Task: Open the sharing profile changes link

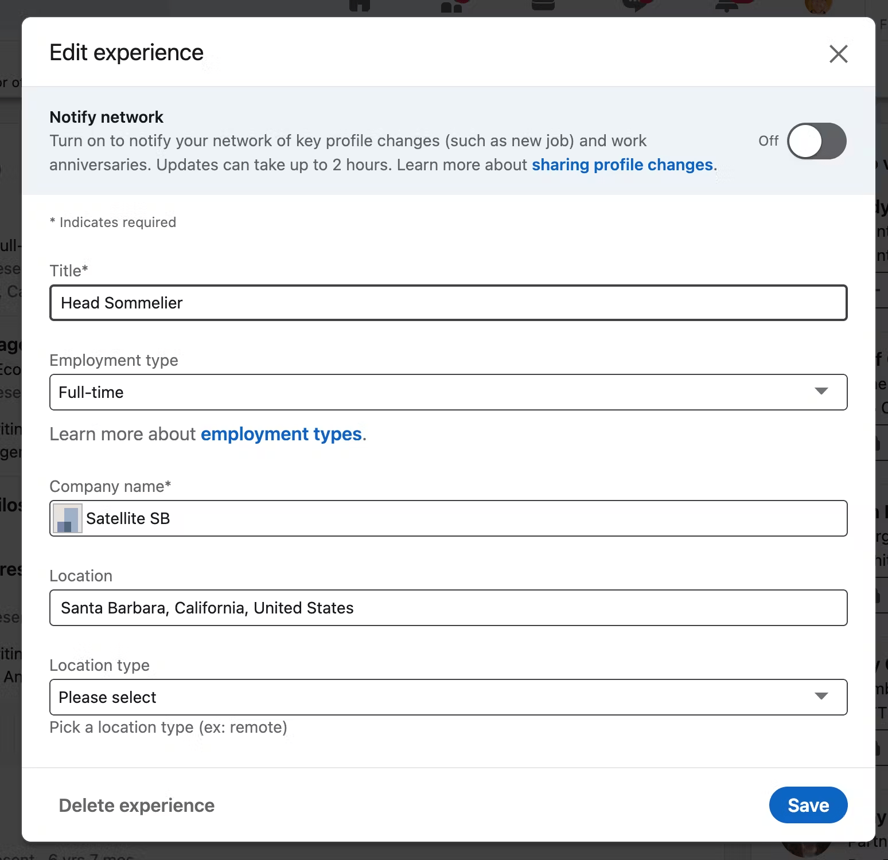Action: pyautogui.click(x=622, y=165)
